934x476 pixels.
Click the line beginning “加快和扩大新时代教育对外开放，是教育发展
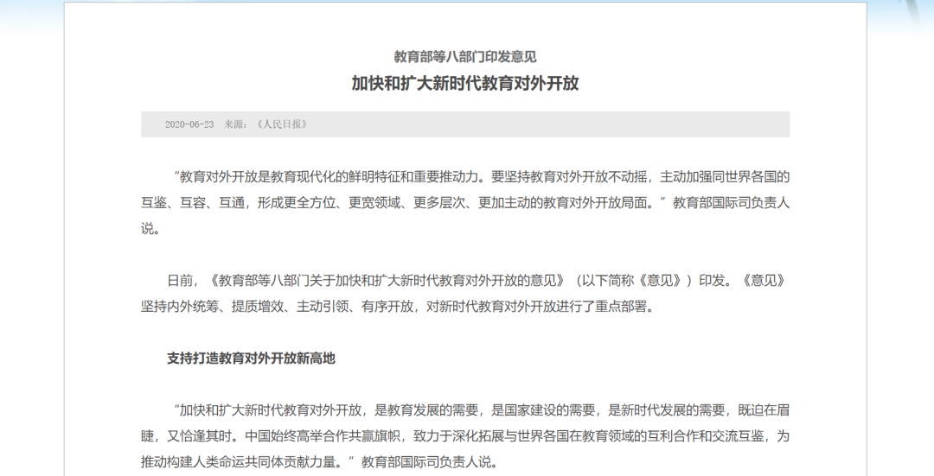coord(482,410)
